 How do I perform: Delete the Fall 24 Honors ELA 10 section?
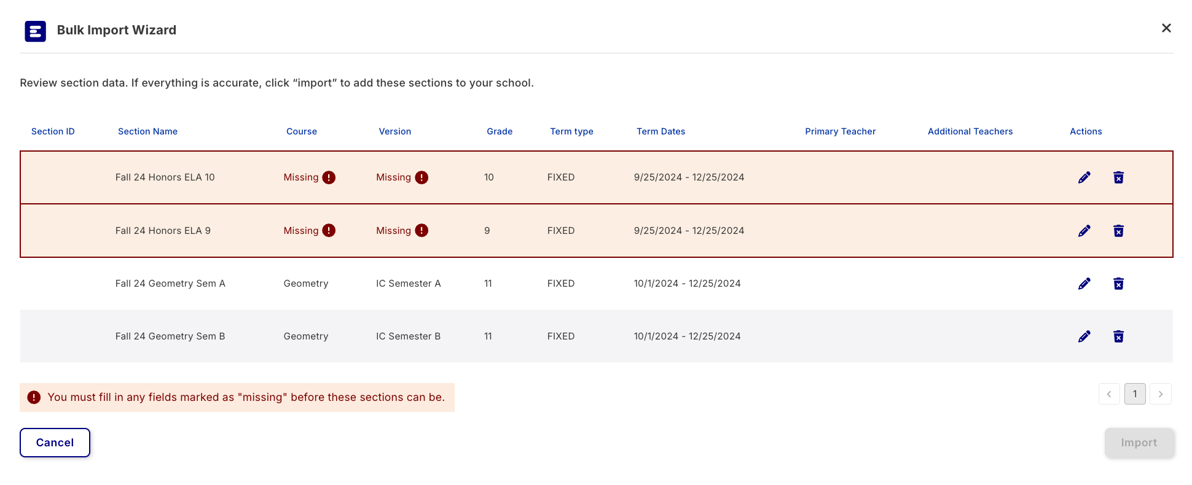point(1118,177)
